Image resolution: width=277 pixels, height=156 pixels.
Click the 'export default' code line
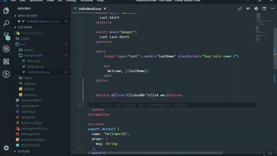(x=103, y=129)
